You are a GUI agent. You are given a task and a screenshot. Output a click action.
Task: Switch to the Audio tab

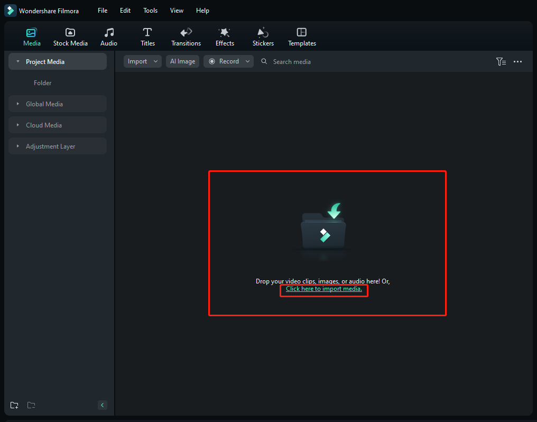(x=109, y=37)
